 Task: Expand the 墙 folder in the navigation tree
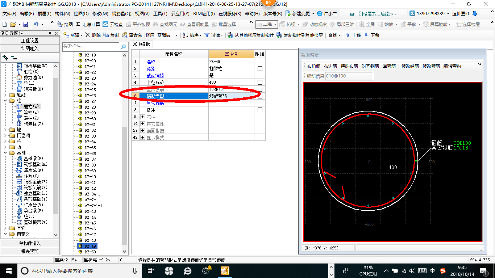click(x=5, y=130)
